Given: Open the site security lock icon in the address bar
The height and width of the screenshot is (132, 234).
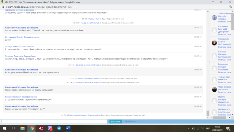Looking at the screenshot, I should click(x=3, y=7).
